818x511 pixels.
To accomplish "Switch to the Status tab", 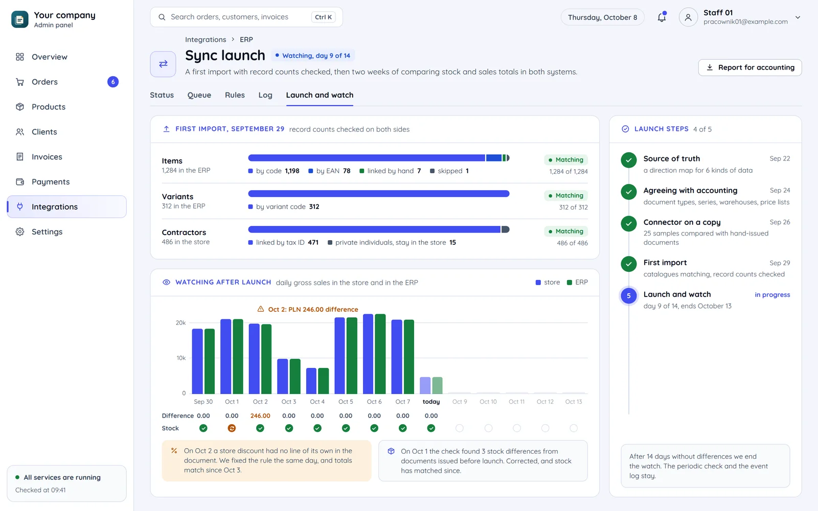I will point(162,95).
